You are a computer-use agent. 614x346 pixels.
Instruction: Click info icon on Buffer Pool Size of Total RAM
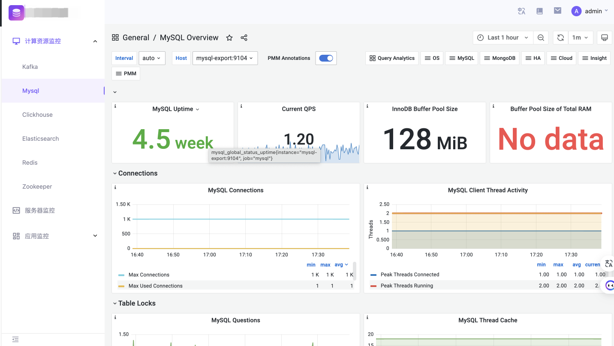pos(494,106)
